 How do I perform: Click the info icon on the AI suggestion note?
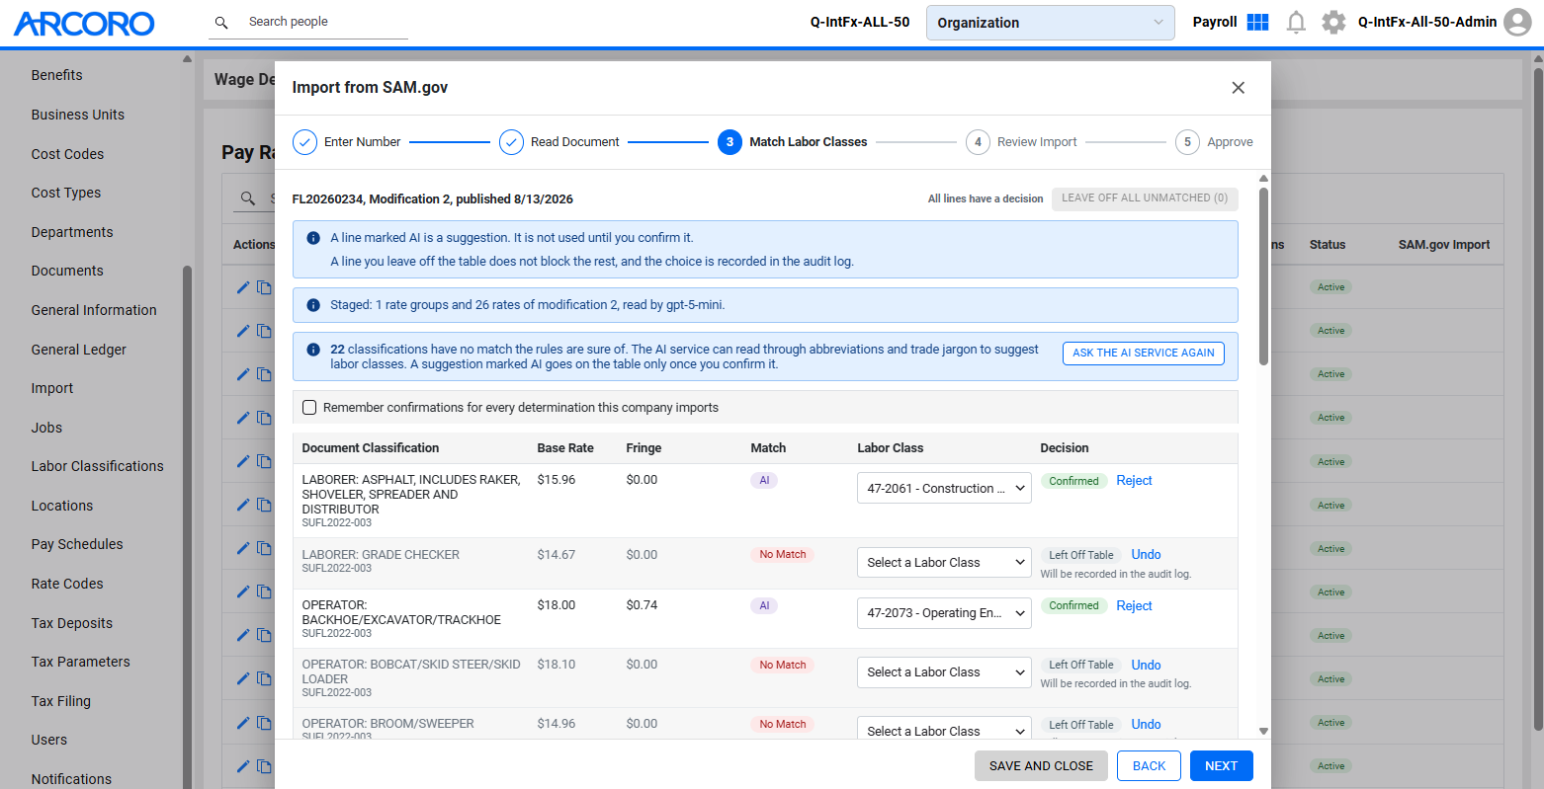pyautogui.click(x=313, y=238)
